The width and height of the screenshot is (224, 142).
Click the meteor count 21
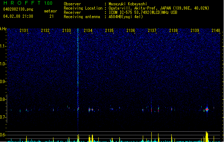tap(52, 16)
